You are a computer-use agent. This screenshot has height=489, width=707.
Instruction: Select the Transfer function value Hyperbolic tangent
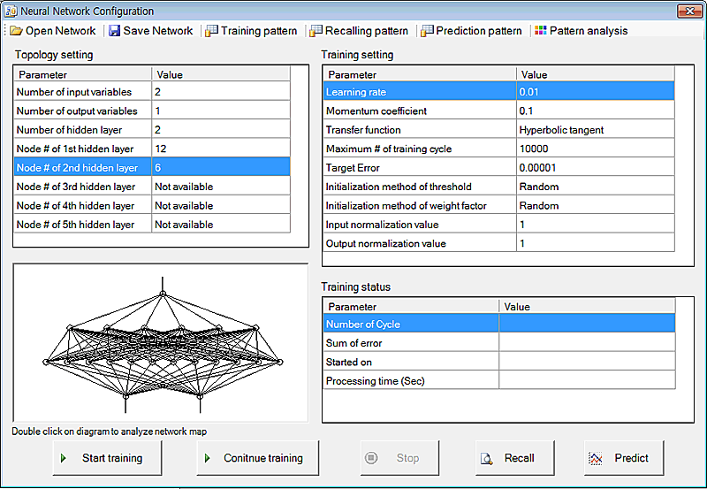[595, 130]
